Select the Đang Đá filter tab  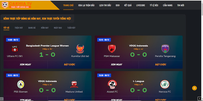pyautogui.click(x=32, y=28)
